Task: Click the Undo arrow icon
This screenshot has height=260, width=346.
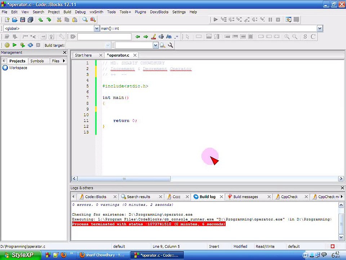Action: point(41,19)
